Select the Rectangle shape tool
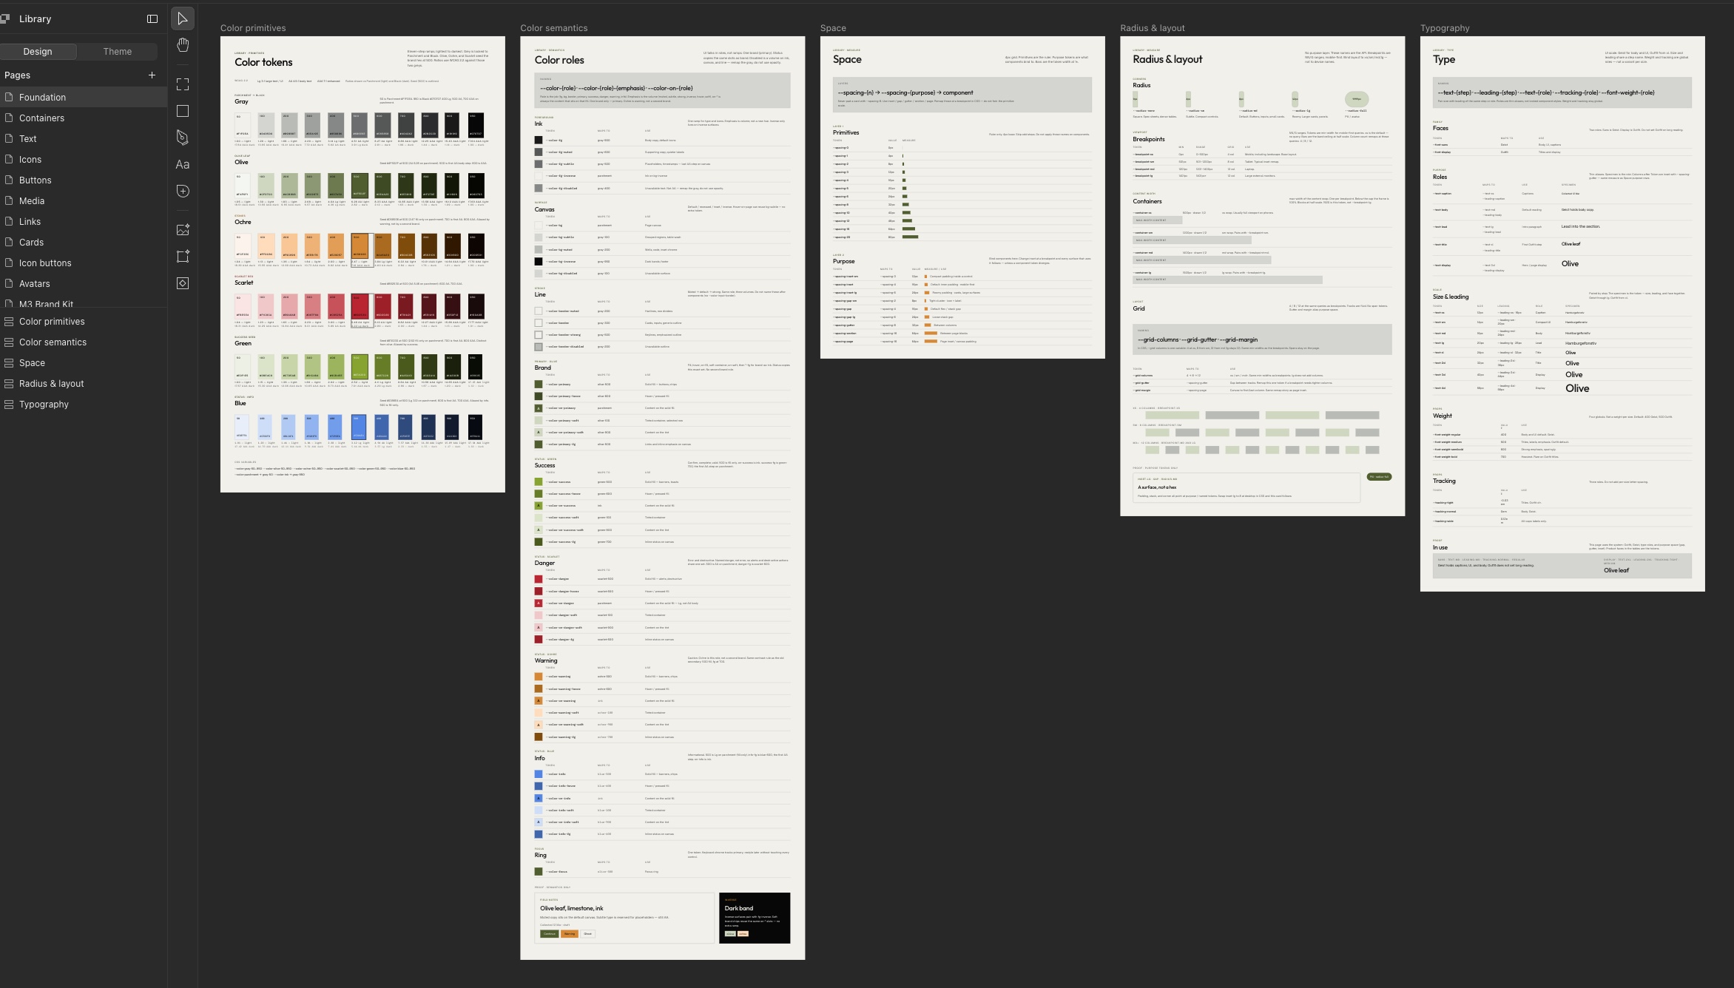The height and width of the screenshot is (988, 1734). pyautogui.click(x=183, y=111)
